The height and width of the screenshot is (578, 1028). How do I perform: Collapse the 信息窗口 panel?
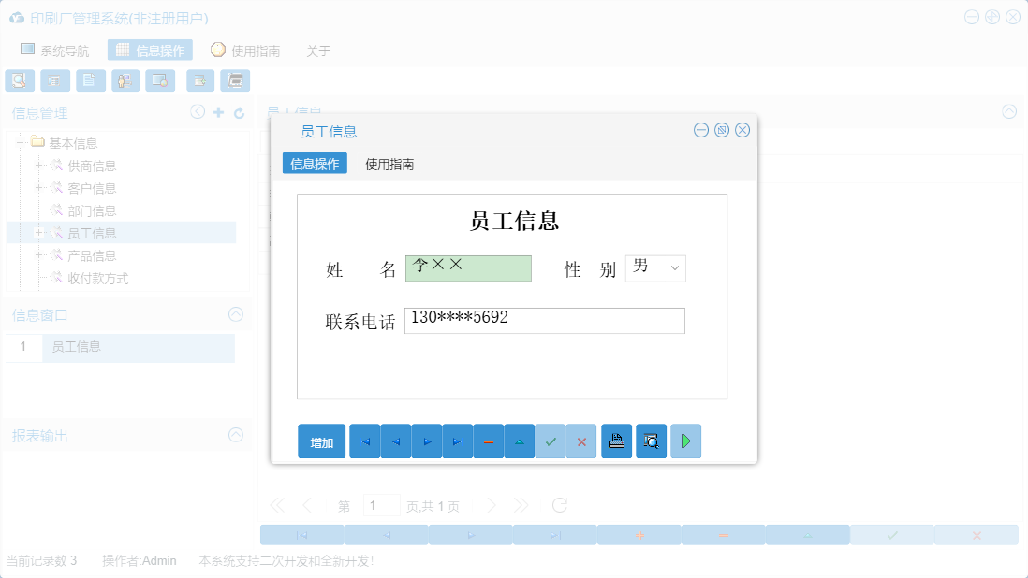[x=235, y=314]
